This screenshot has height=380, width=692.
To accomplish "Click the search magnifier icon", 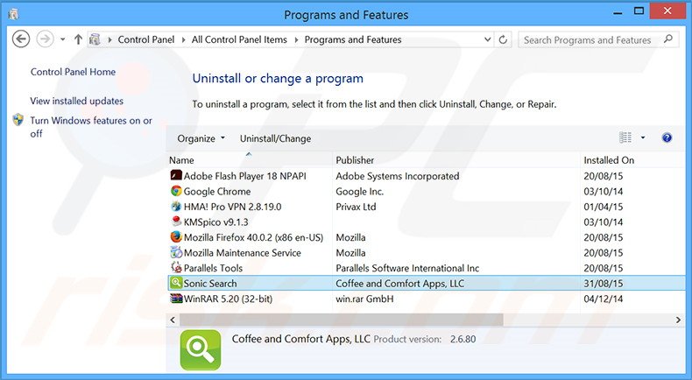I will [668, 39].
